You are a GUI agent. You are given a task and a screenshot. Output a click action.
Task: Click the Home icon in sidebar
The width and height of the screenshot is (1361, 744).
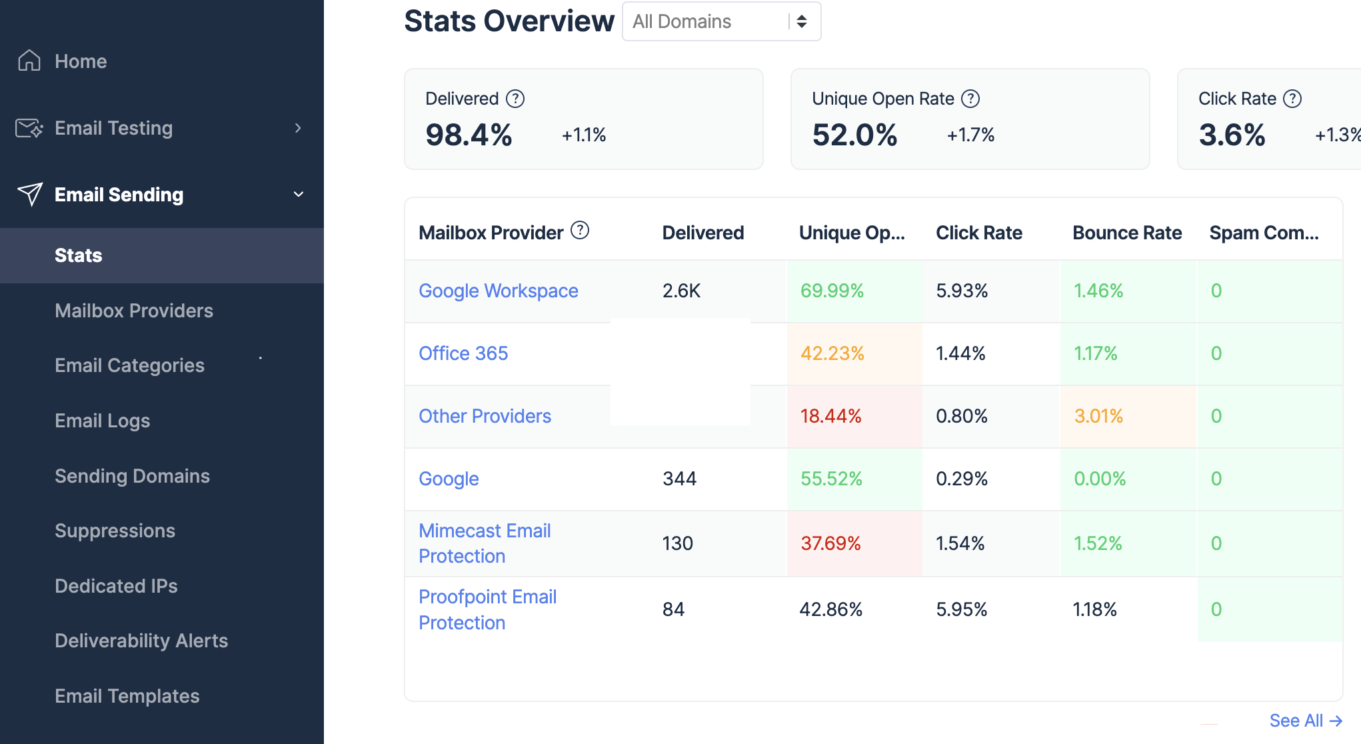29,61
